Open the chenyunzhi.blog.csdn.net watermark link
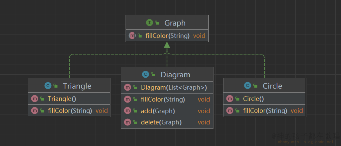Image resolution: width=341 pixels, height=146 pixels. point(306,142)
